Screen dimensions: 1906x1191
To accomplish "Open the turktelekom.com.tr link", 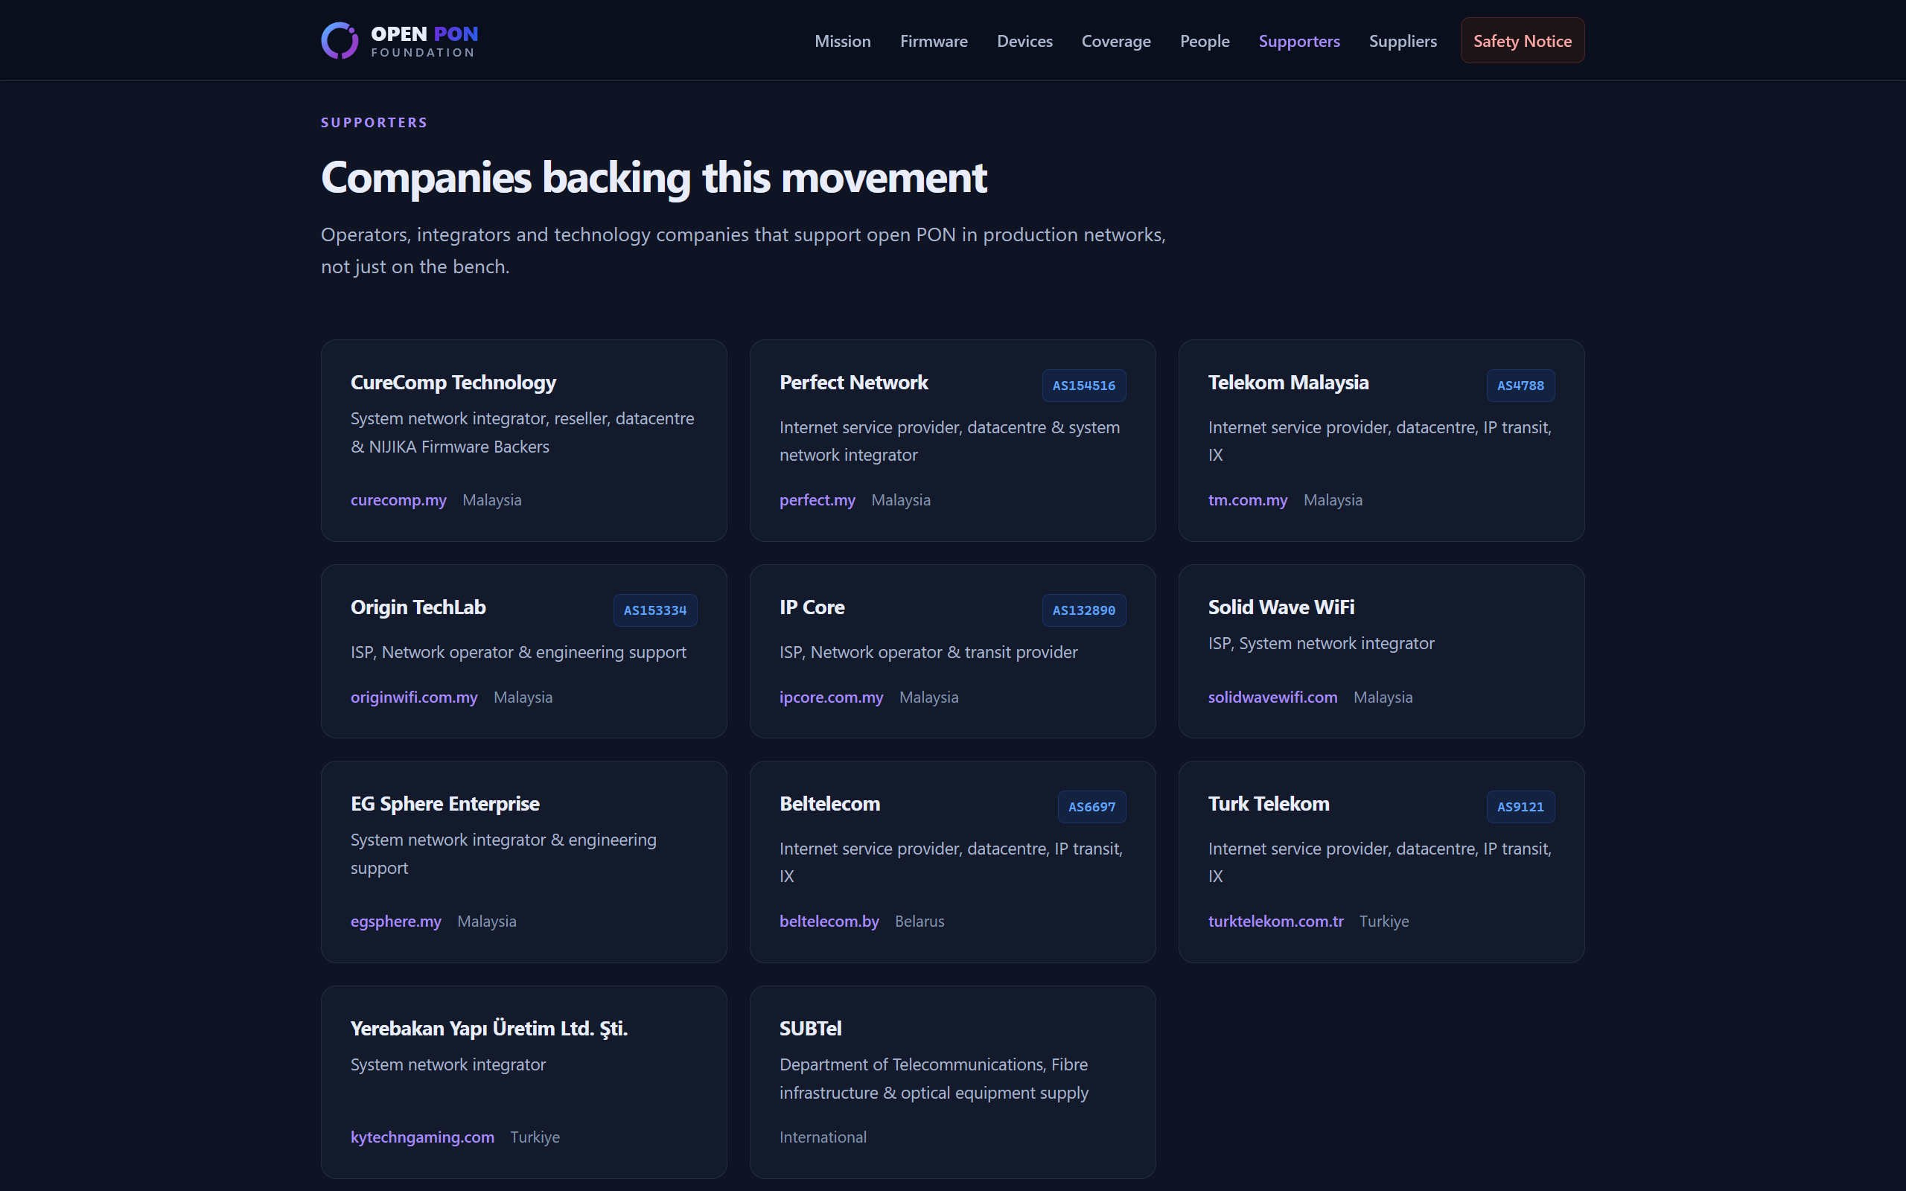I will tap(1275, 921).
